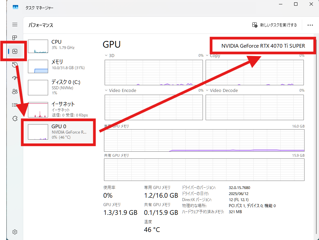Viewport: 319px width, 240px height.
Task: Open the App history sidebar icon
Action: click(x=15, y=65)
